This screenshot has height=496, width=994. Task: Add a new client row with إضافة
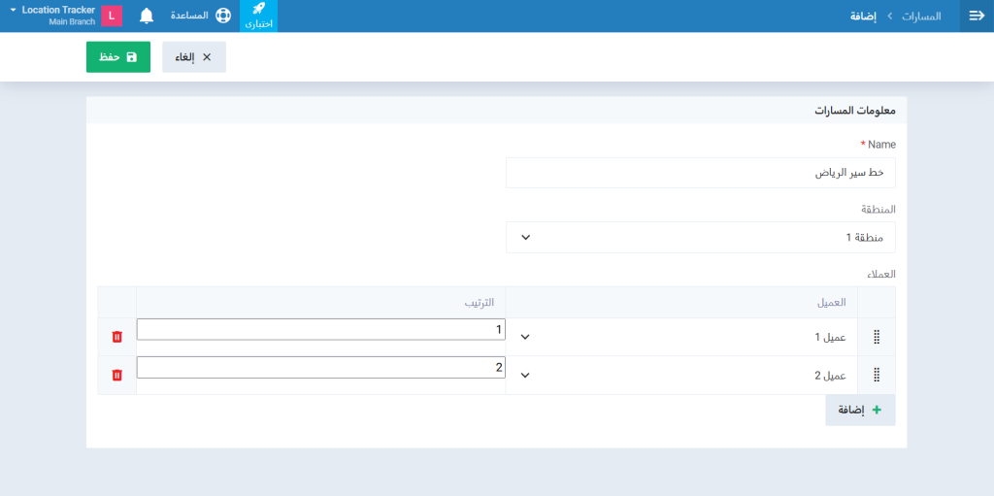(x=860, y=410)
